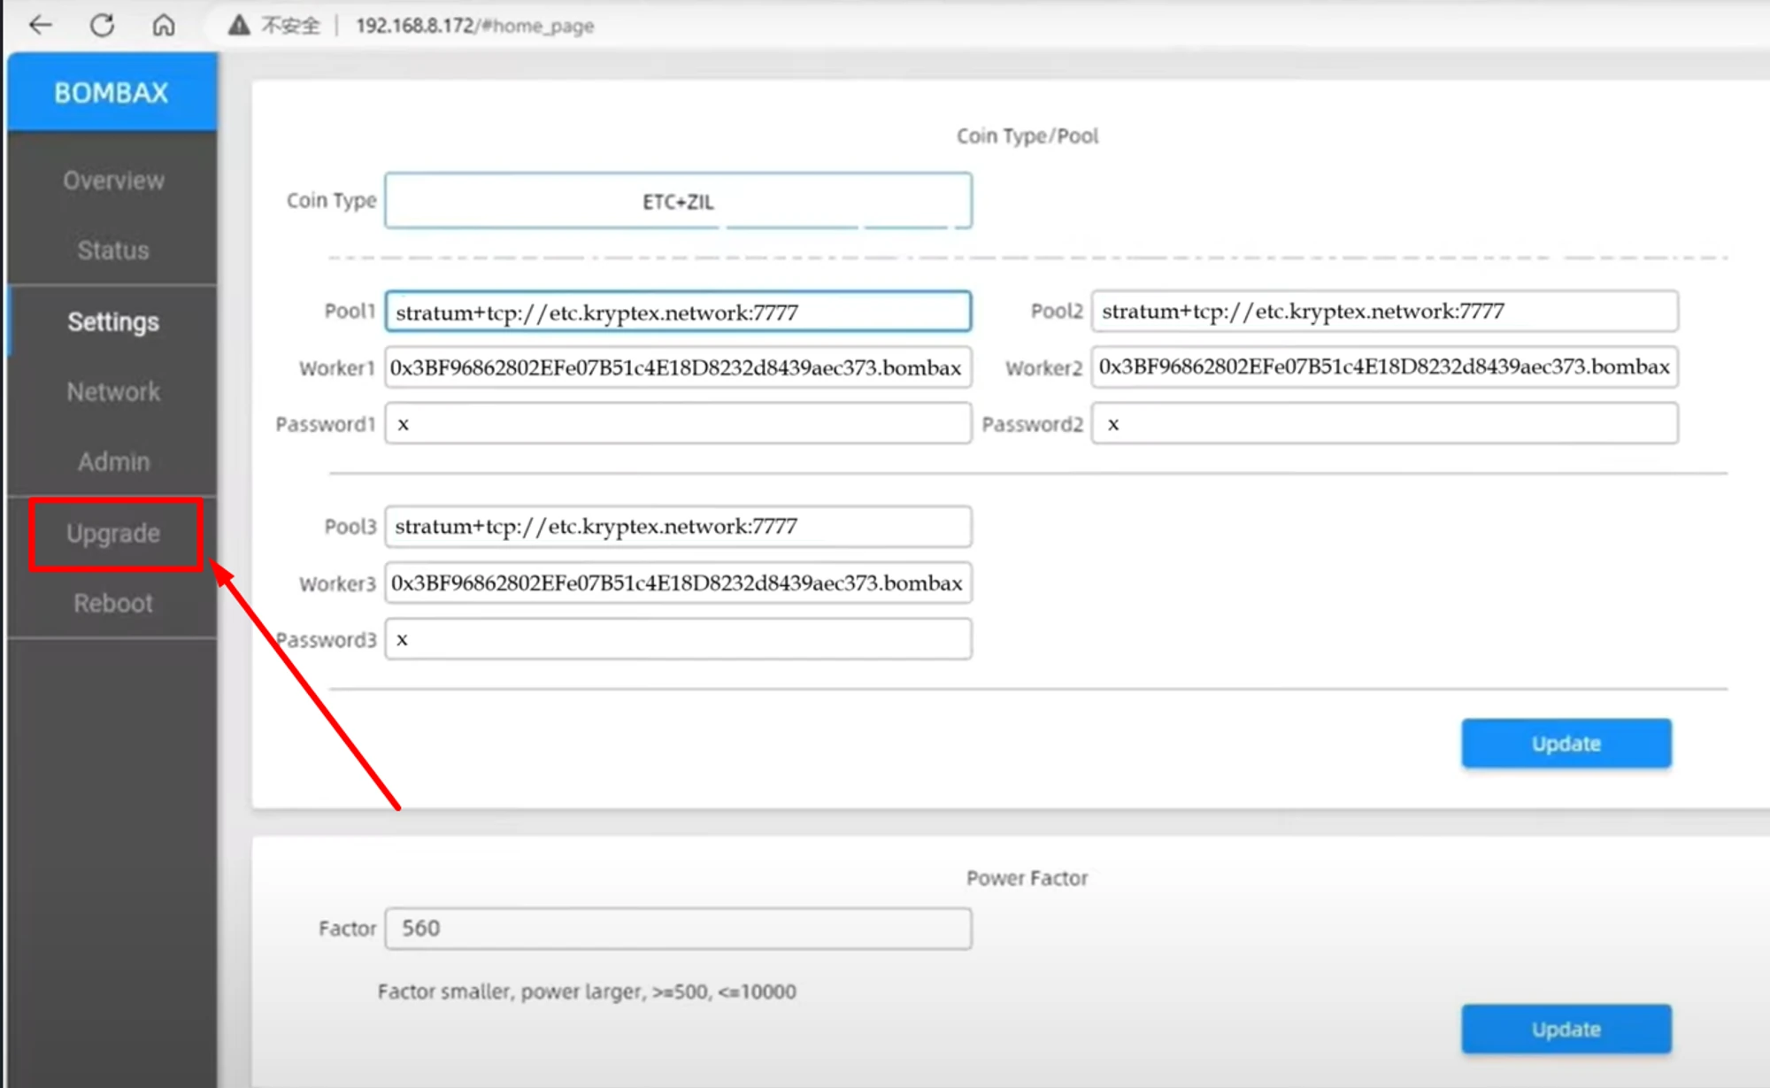Go to the Network page
Image resolution: width=1770 pixels, height=1088 pixels.
pos(113,391)
